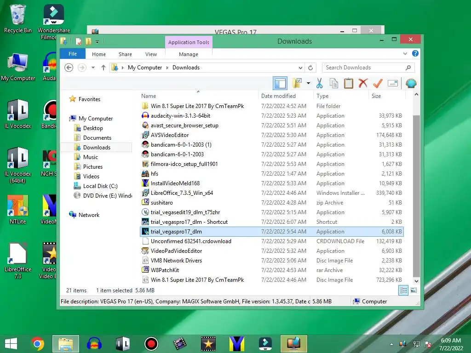Screen dimensions: 471x353
Task: Open the Windows Start button
Action: 11,344
